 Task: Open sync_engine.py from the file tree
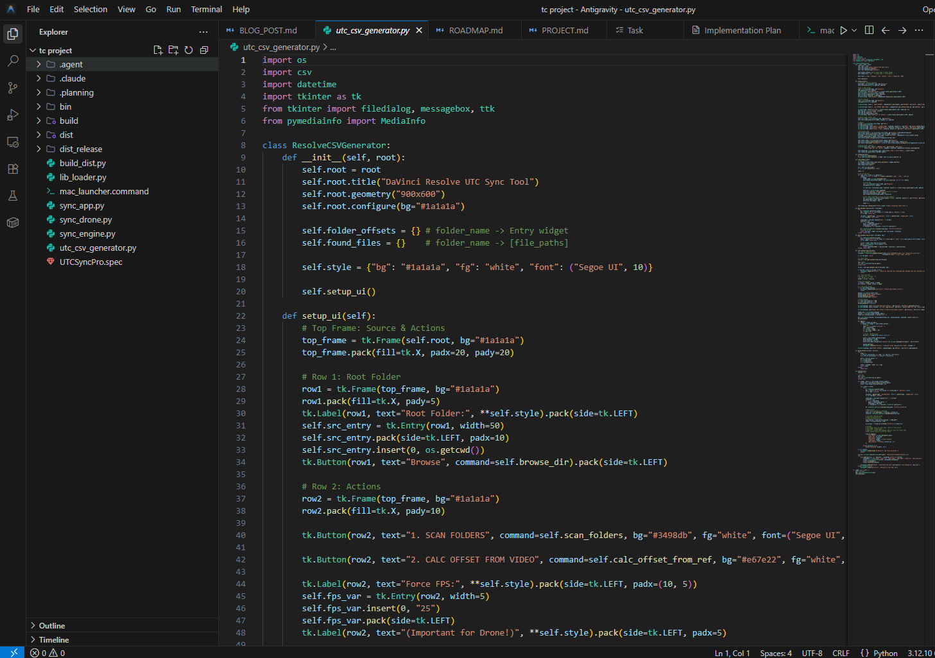pos(87,233)
